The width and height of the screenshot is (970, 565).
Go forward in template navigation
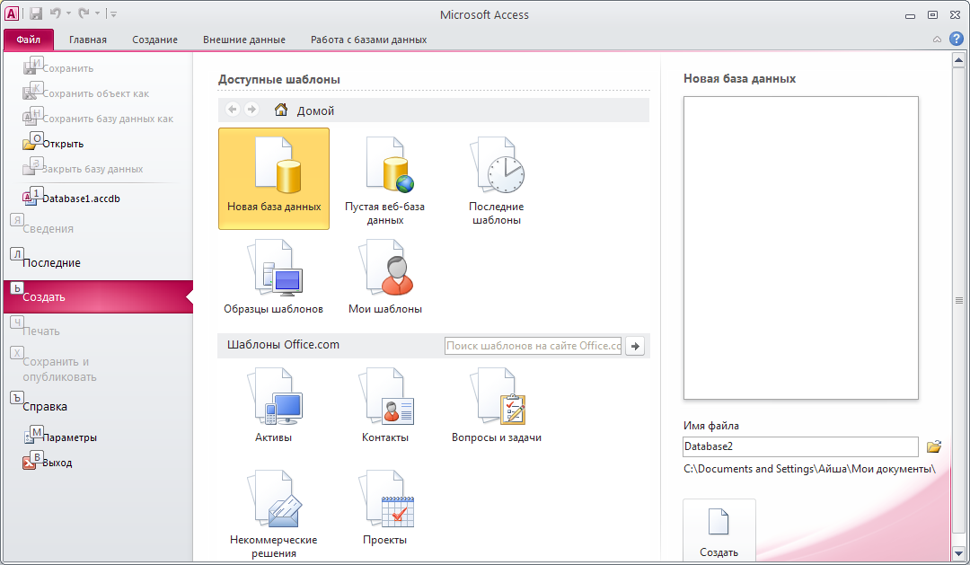251,110
